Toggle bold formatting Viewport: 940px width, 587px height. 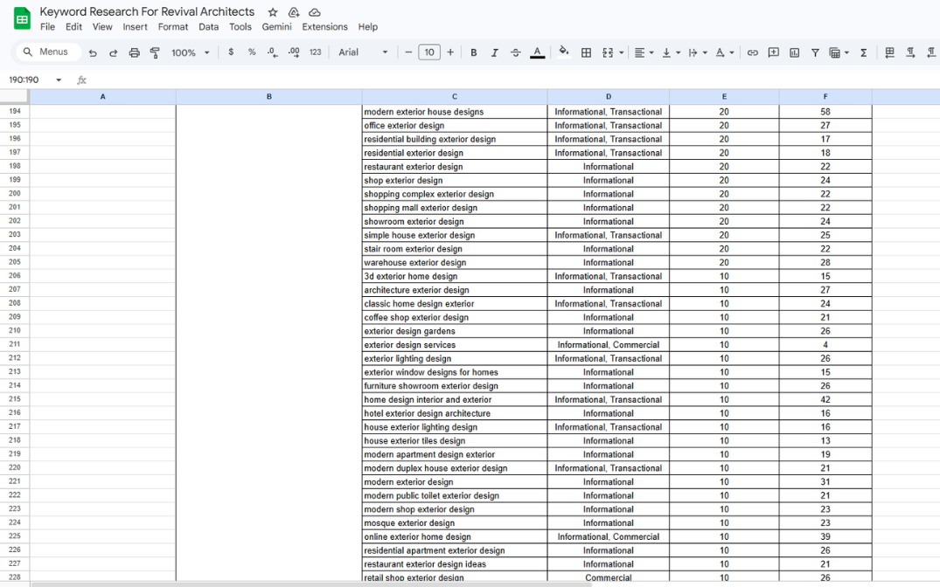pyautogui.click(x=474, y=52)
